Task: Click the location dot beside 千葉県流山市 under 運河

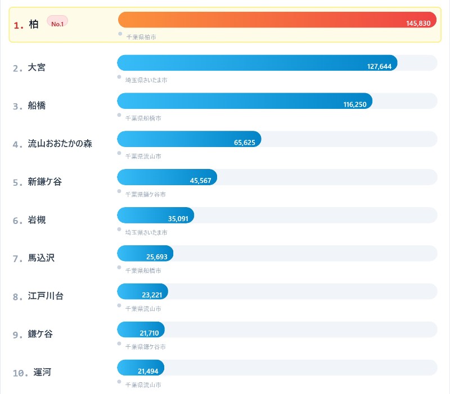Action: tap(119, 380)
